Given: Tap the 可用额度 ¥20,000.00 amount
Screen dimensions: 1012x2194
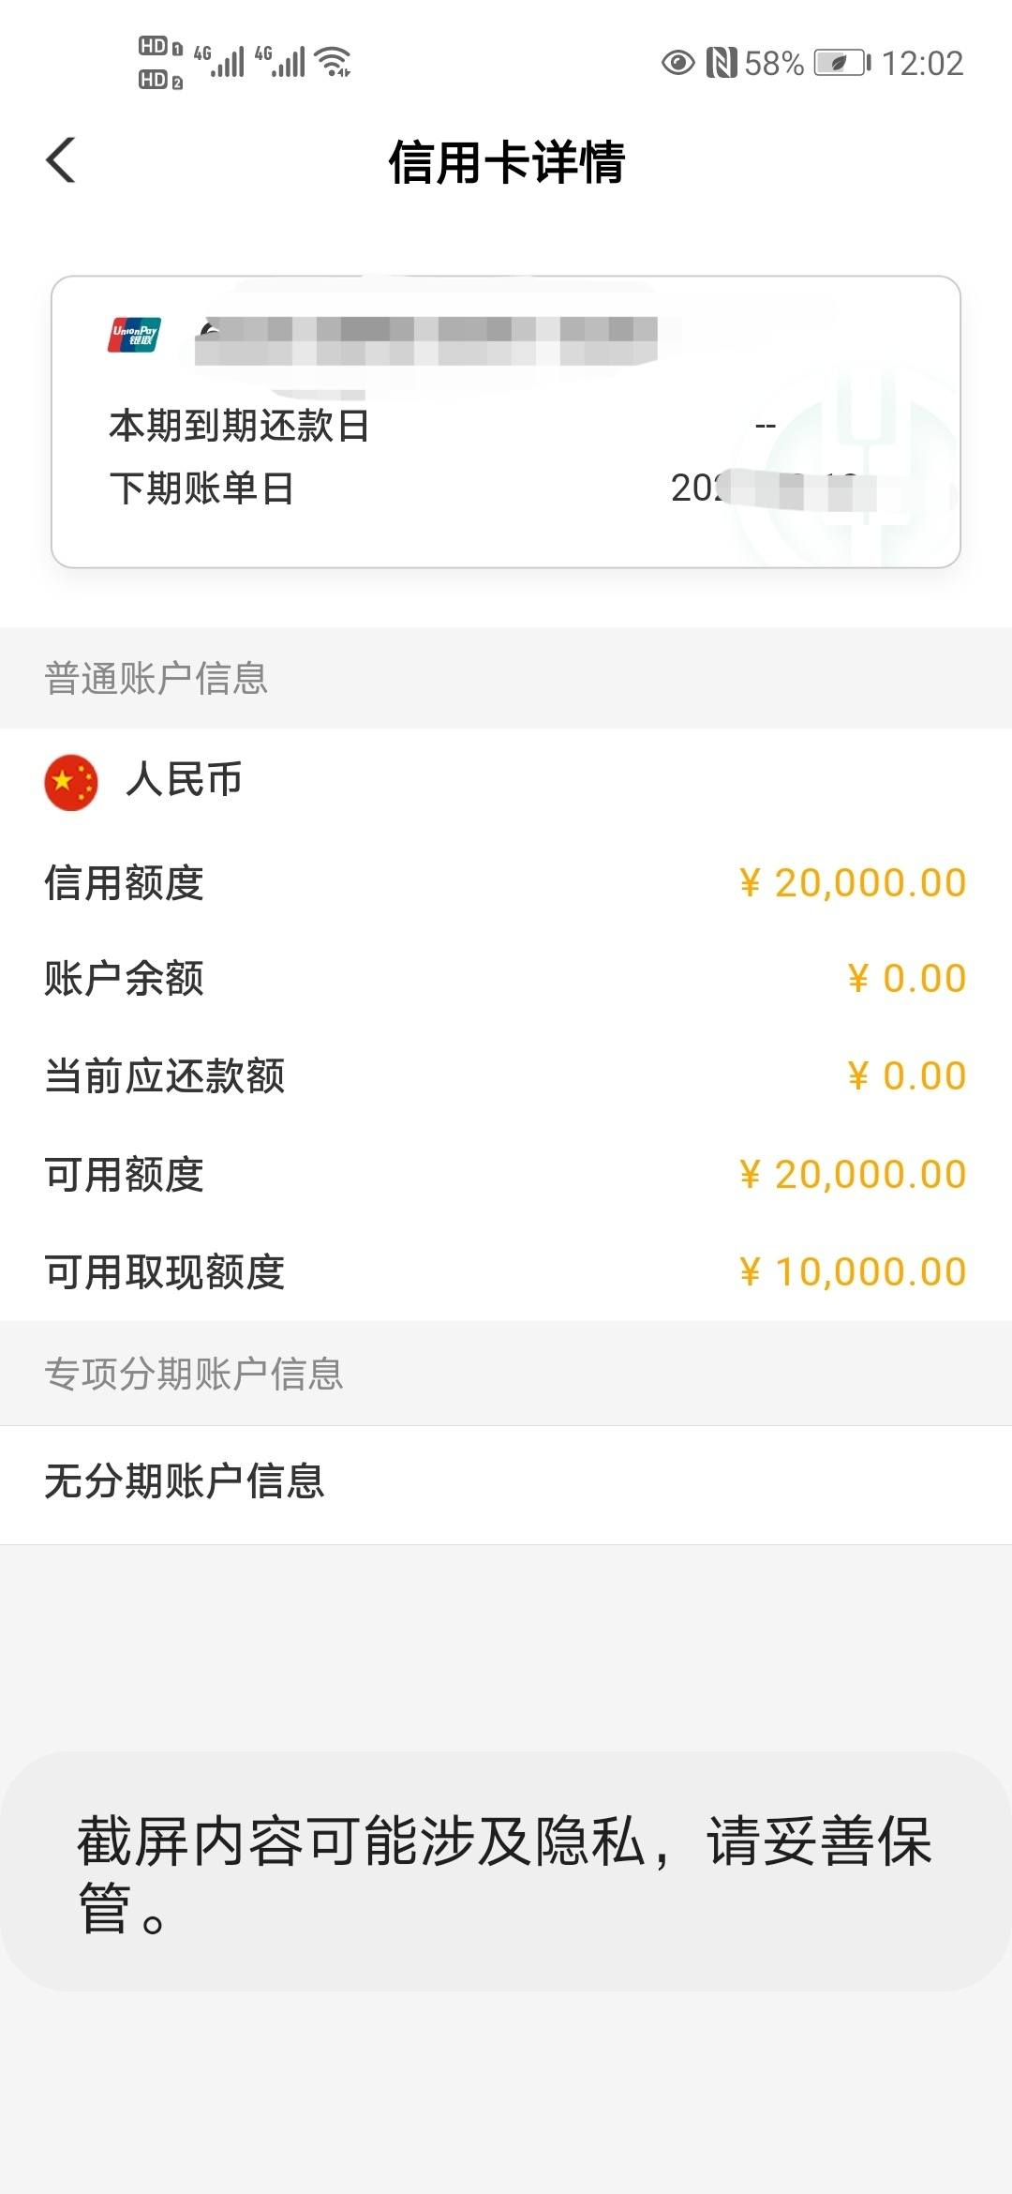Looking at the screenshot, I should point(853,1174).
